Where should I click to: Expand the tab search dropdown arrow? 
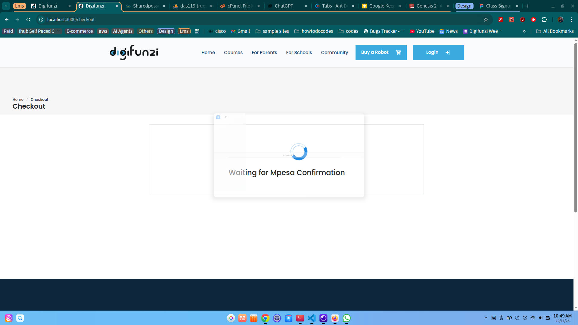pyautogui.click(x=6, y=6)
